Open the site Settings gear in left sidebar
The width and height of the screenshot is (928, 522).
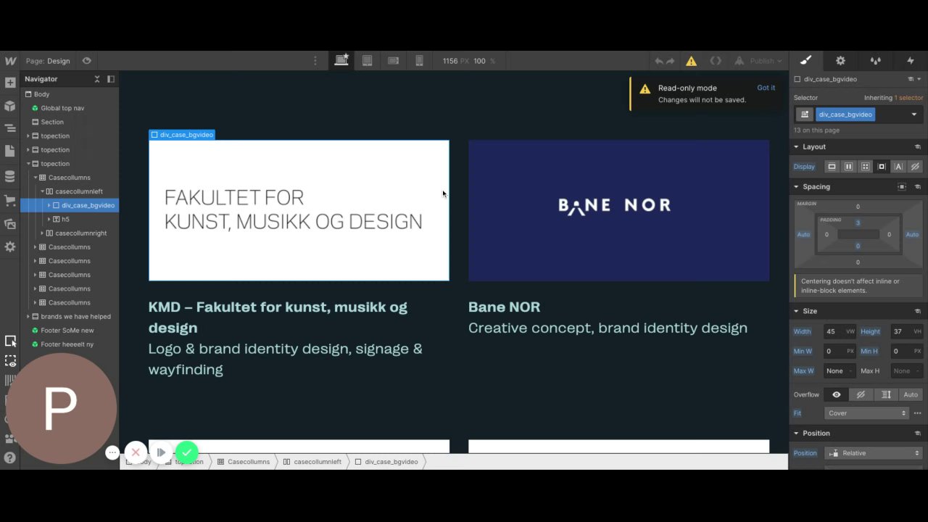(9, 247)
